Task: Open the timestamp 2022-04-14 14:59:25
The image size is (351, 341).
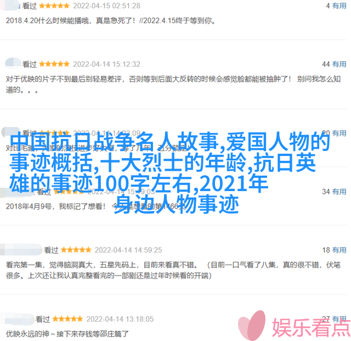Action: (x=128, y=250)
